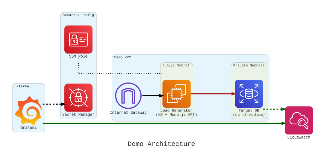The width and height of the screenshot is (323, 159).
Task: Click the CloudWatch icon
Action: pos(299,120)
